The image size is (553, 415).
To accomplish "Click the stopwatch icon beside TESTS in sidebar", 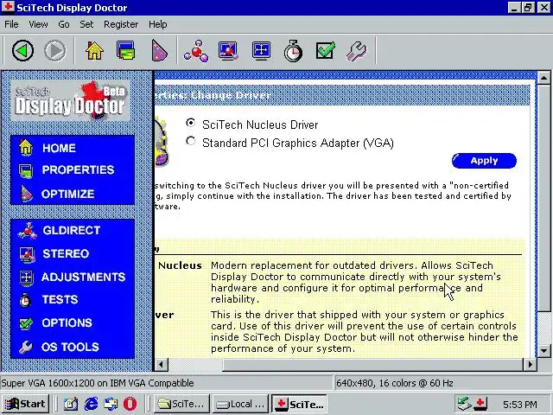I will tap(25, 300).
